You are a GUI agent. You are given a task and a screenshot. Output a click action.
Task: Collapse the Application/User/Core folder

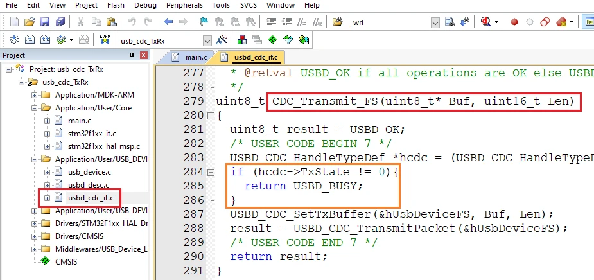34,108
